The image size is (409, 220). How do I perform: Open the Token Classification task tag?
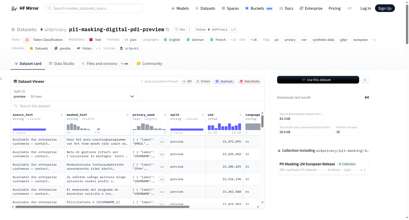click(x=44, y=40)
